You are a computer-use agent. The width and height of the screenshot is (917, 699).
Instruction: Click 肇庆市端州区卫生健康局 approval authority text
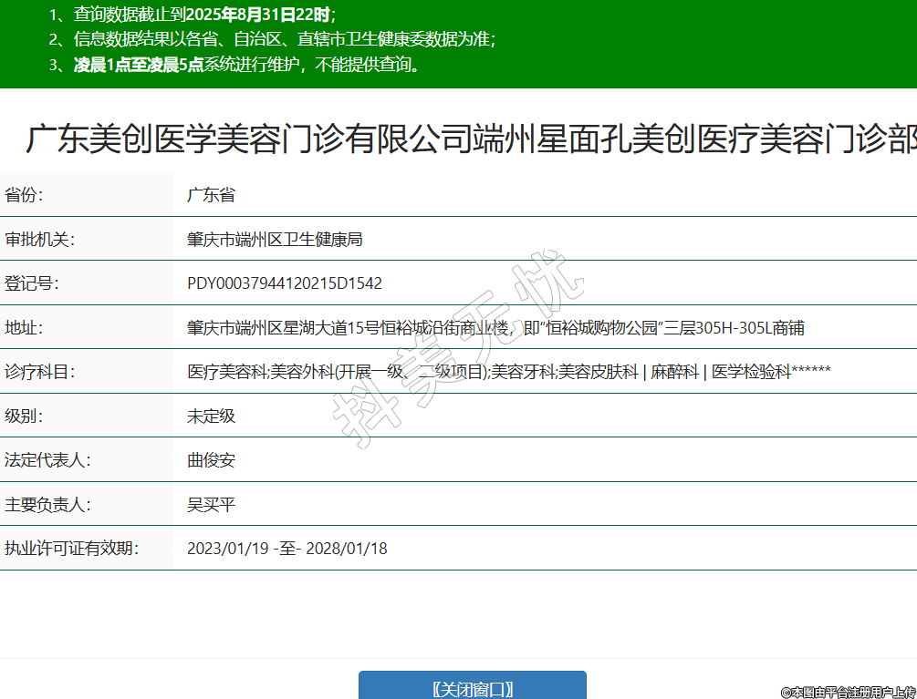[275, 239]
